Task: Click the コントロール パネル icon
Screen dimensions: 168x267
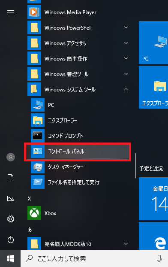Action: tap(38, 151)
